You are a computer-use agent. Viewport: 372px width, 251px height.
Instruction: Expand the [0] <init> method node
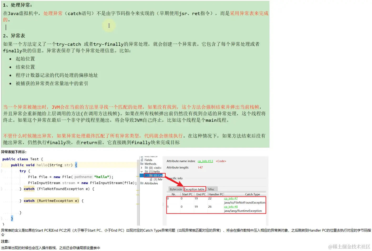tap(141, 168)
